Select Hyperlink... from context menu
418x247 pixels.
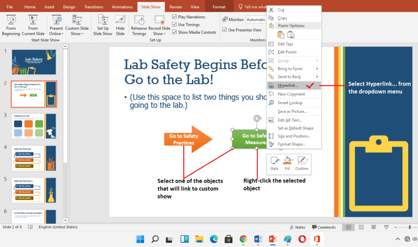click(294, 86)
